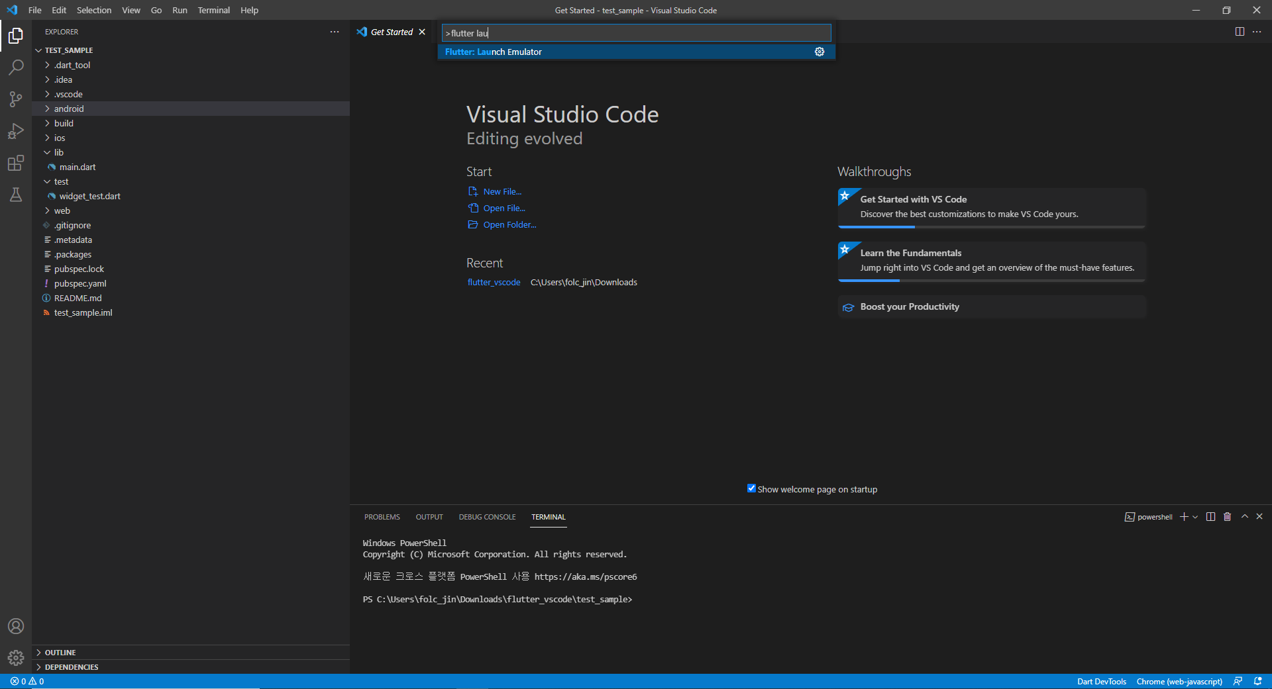
Task: Click the Open Folder... link
Action: point(509,224)
